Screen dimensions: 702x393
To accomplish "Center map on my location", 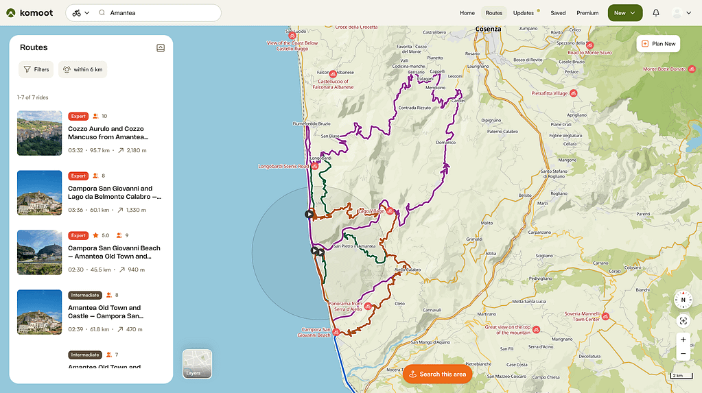I will click(x=683, y=321).
